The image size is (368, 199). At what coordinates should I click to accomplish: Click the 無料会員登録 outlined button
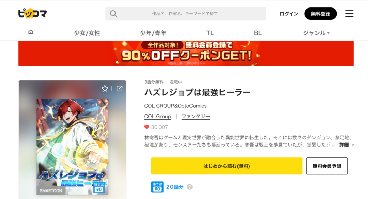(x=327, y=166)
